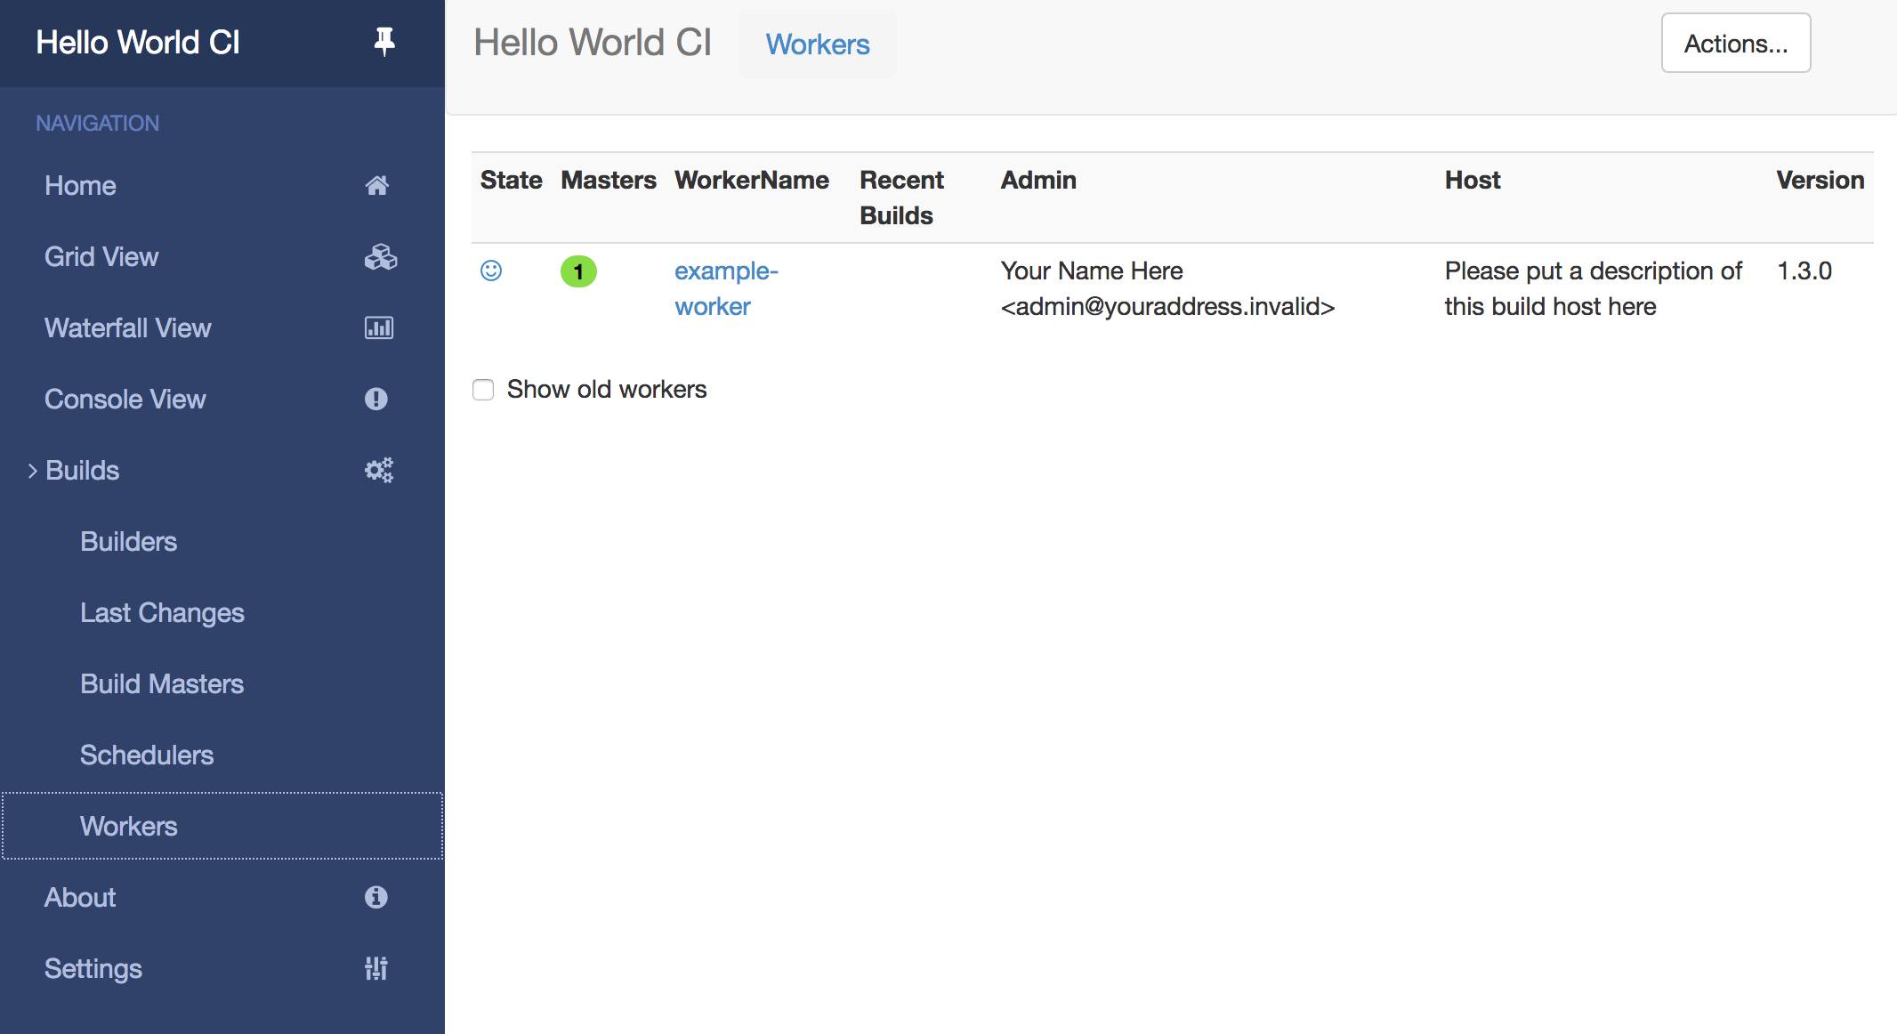This screenshot has height=1034, width=1897.
Task: Click the Hello World CI page heading
Action: click(593, 42)
